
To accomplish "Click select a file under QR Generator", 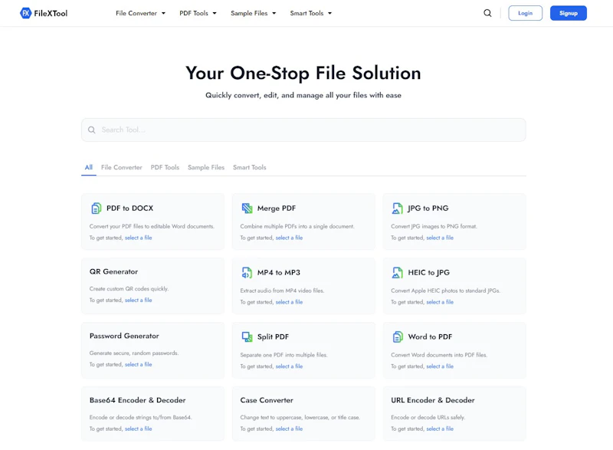I will (x=139, y=301).
